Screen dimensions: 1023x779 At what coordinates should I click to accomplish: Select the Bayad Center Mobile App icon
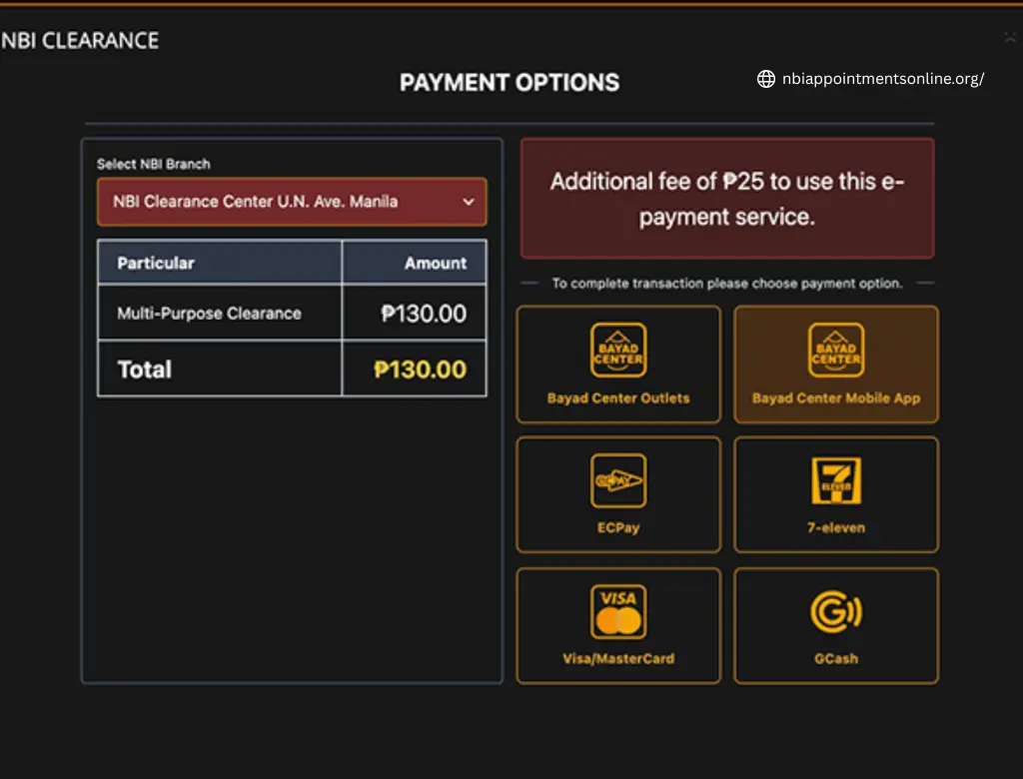[835, 350]
